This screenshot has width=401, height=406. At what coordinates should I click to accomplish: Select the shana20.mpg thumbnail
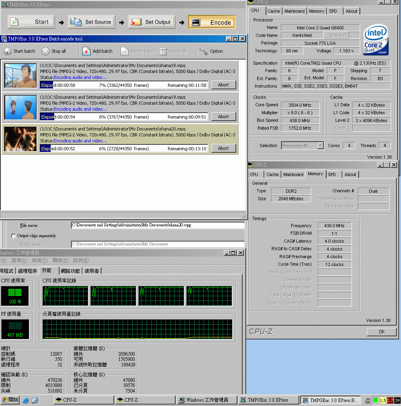click(21, 139)
